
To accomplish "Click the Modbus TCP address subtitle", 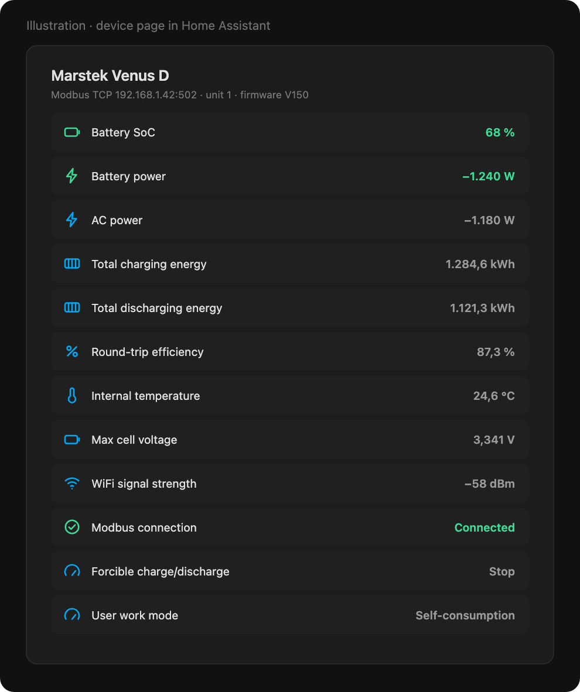I will click(x=180, y=95).
